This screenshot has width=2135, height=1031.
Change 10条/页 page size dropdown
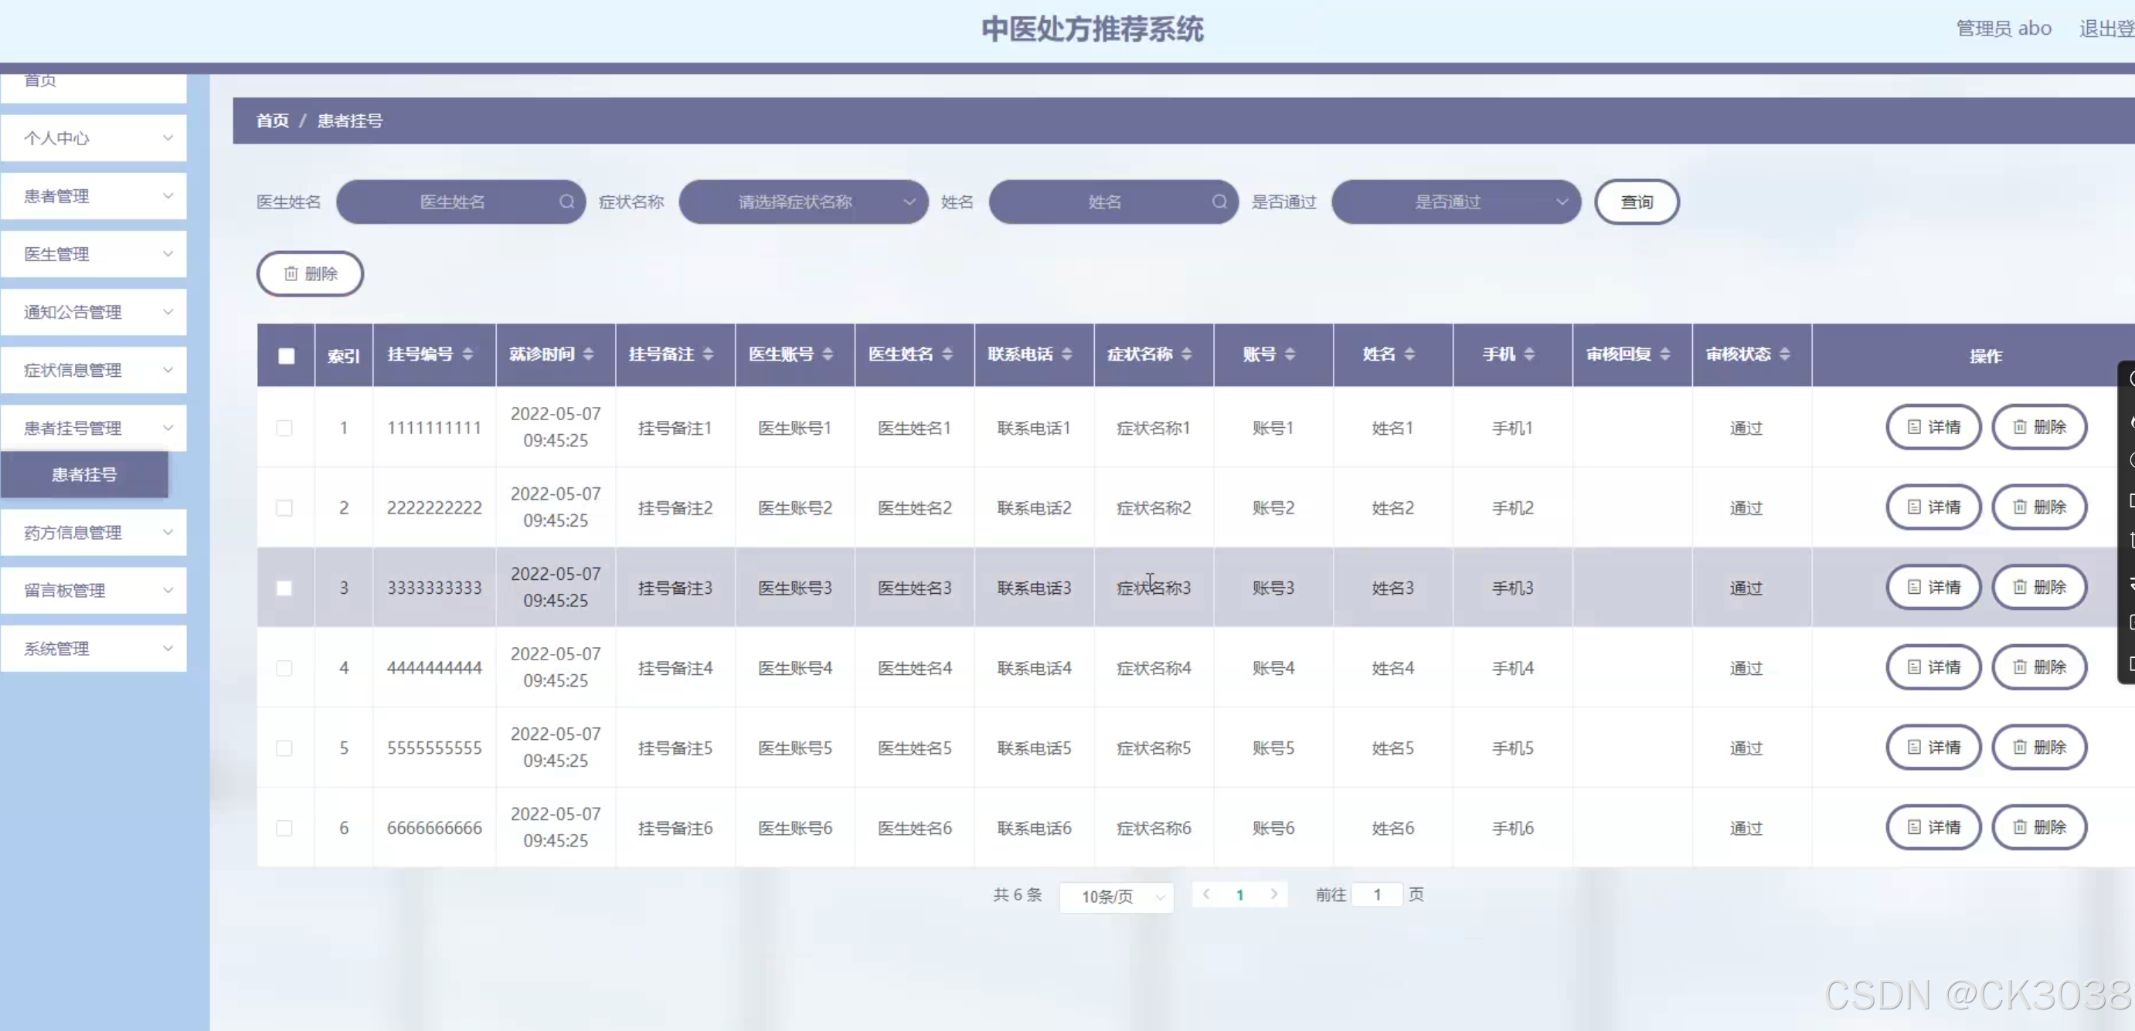pyautogui.click(x=1116, y=897)
